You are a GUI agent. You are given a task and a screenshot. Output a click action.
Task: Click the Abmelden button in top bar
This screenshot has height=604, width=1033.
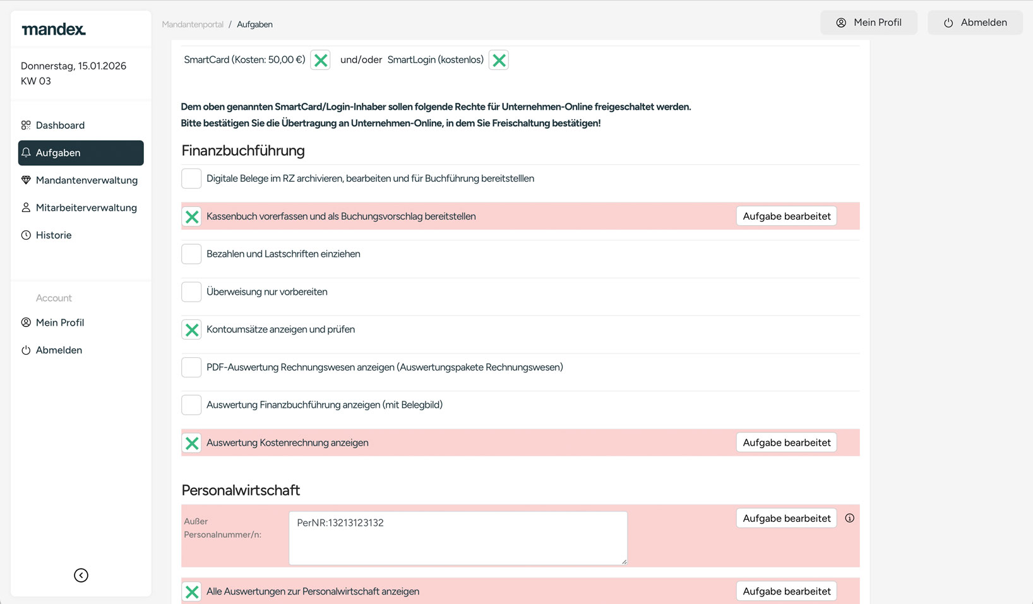tap(975, 23)
